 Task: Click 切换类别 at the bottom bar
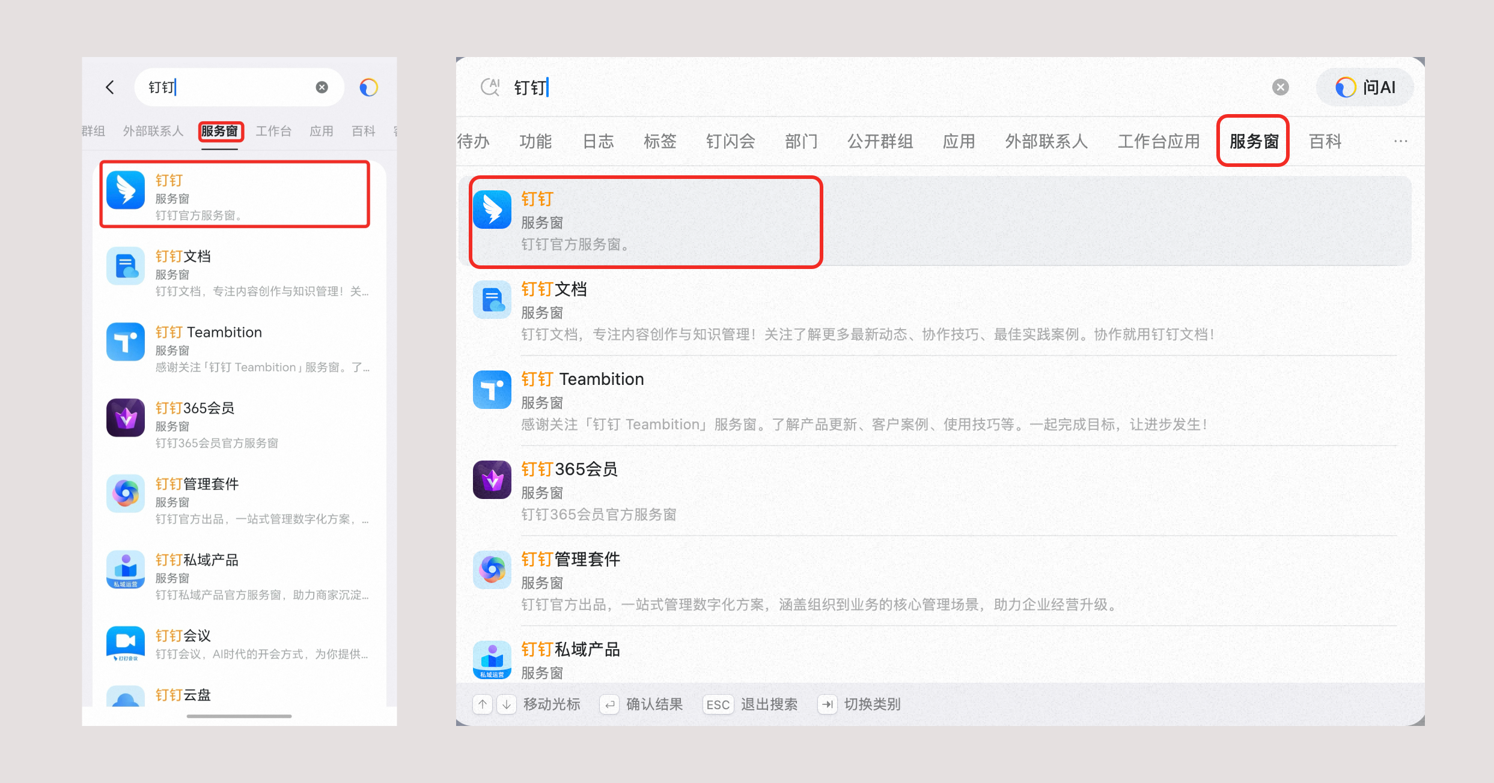[x=873, y=704]
